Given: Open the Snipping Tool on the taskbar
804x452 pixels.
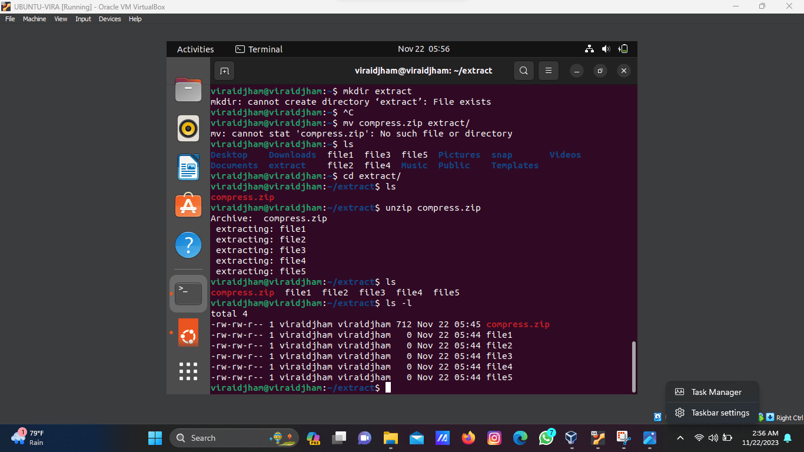Looking at the screenshot, I should (623, 438).
